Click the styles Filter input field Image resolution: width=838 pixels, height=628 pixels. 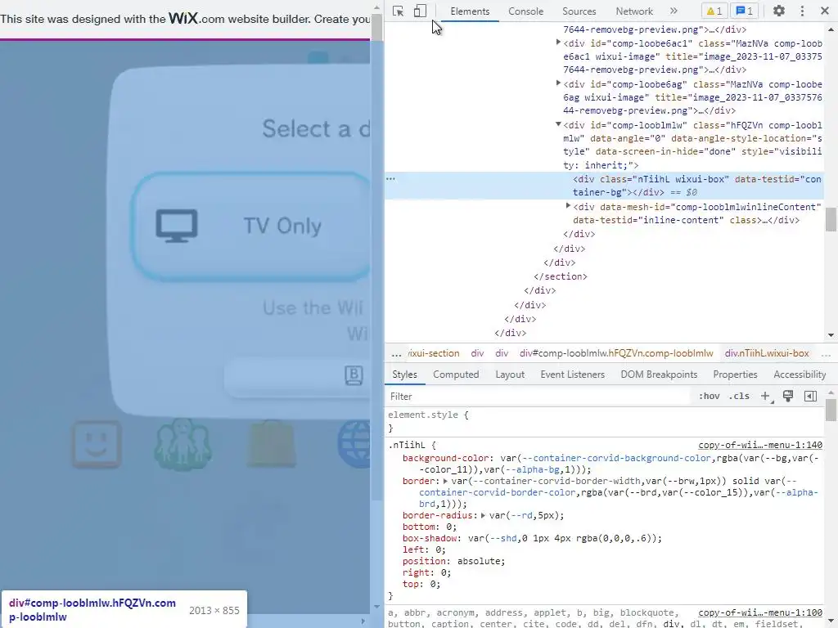point(538,397)
